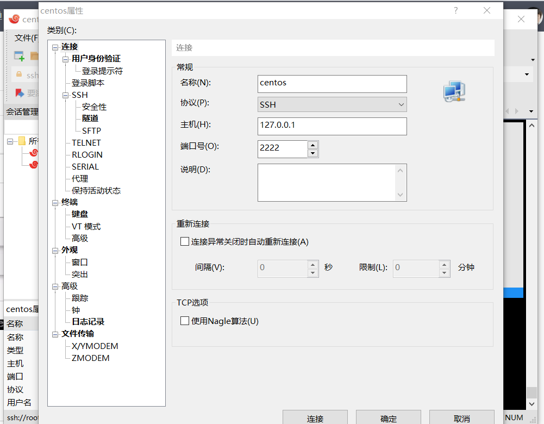
Task: Open the 协议 SSH protocol dropdown
Action: coord(332,104)
